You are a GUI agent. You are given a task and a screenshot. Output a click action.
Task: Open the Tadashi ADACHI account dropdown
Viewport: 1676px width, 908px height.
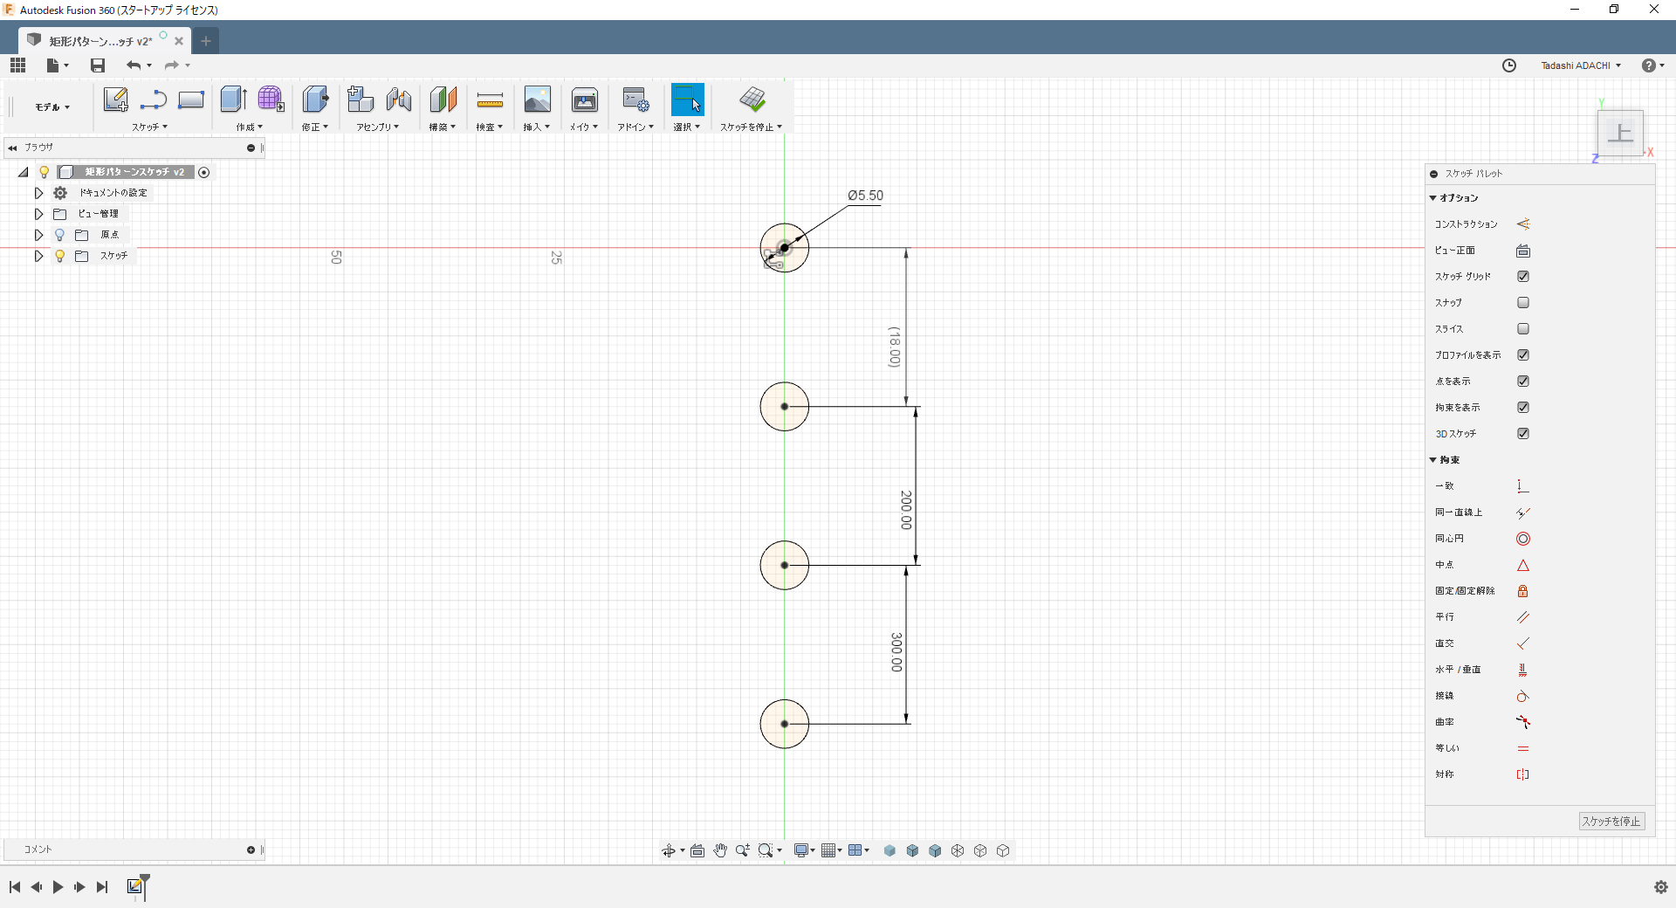tap(1581, 65)
